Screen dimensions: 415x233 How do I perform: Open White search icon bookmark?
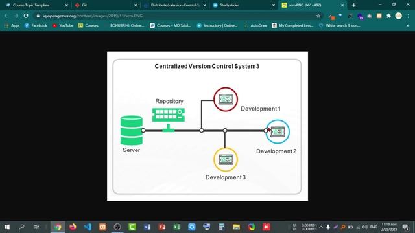point(339,25)
